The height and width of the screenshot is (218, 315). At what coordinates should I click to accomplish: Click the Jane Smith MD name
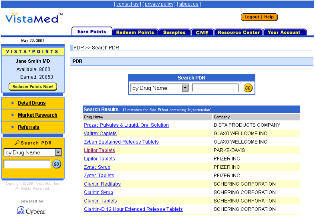[x=33, y=61]
